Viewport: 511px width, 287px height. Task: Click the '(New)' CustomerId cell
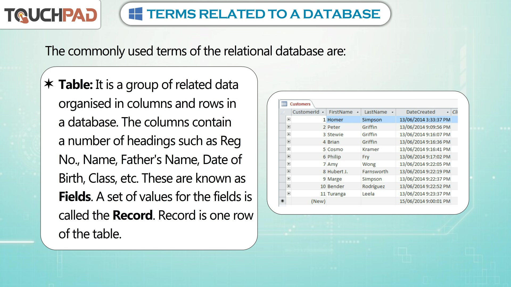click(308, 201)
